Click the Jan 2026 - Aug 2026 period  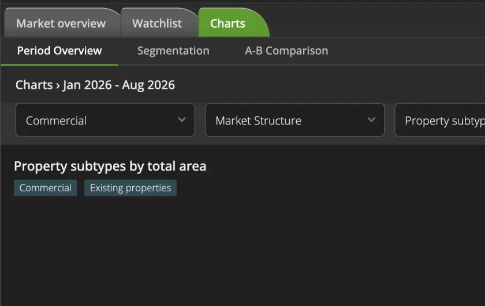pyautogui.click(x=119, y=85)
